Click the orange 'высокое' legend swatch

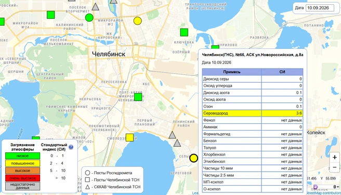click(x=23, y=171)
